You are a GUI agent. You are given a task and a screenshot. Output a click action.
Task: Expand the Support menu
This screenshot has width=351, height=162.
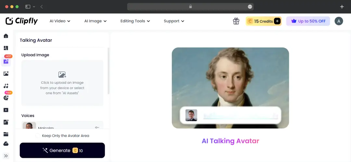click(174, 21)
